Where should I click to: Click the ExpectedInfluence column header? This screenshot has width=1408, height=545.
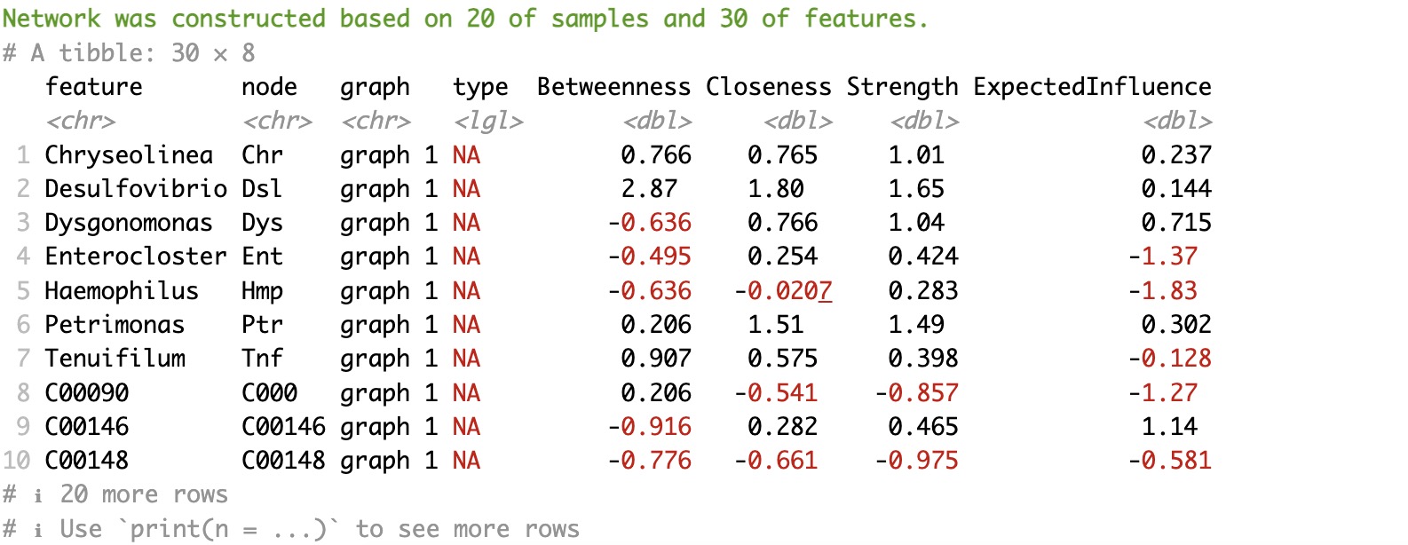point(1092,87)
